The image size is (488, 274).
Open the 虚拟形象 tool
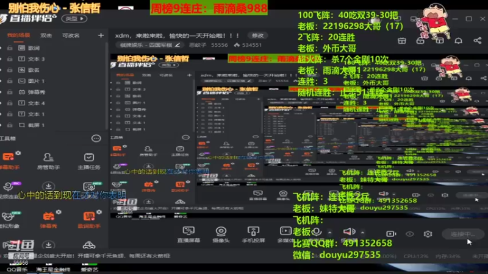(9, 220)
